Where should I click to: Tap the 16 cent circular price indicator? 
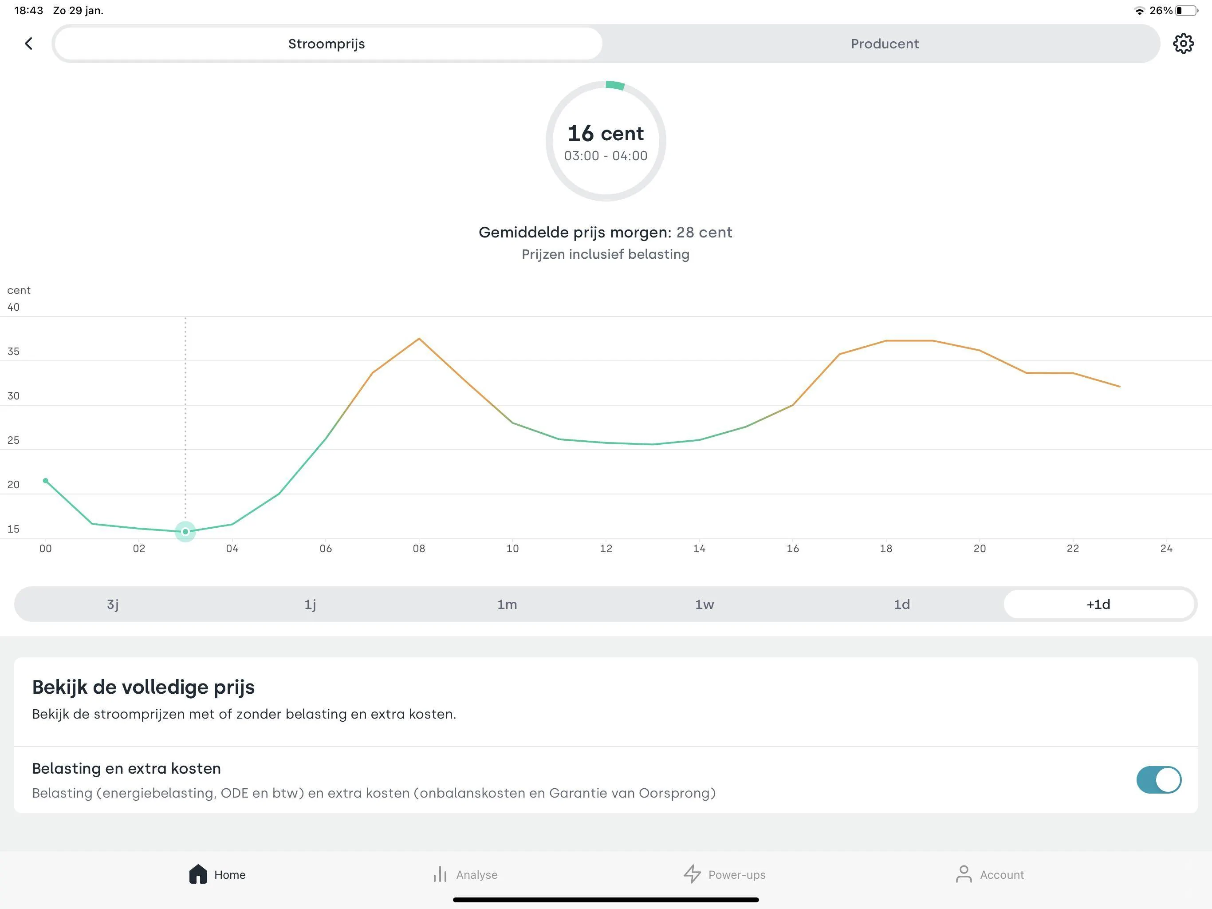tap(606, 141)
